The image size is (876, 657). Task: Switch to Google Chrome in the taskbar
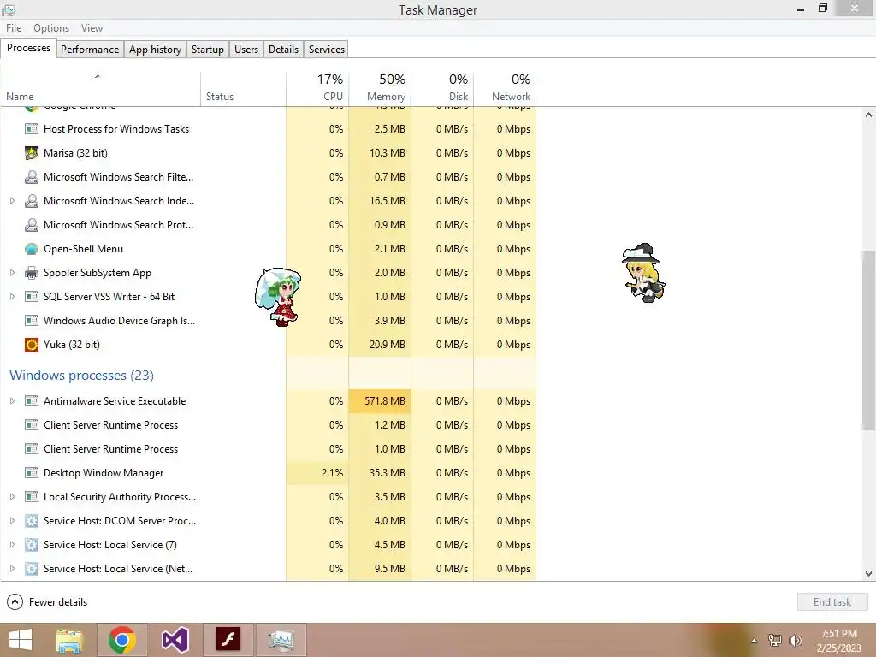point(122,640)
